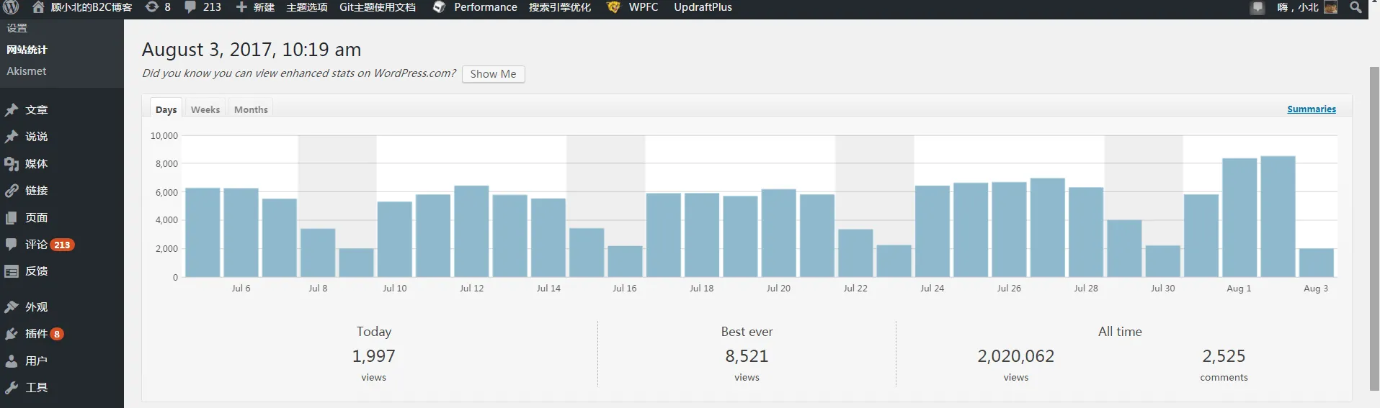Screen dimensions: 1380x408
Task: Click the paintbrush icon next to 外观
Action: [12, 307]
